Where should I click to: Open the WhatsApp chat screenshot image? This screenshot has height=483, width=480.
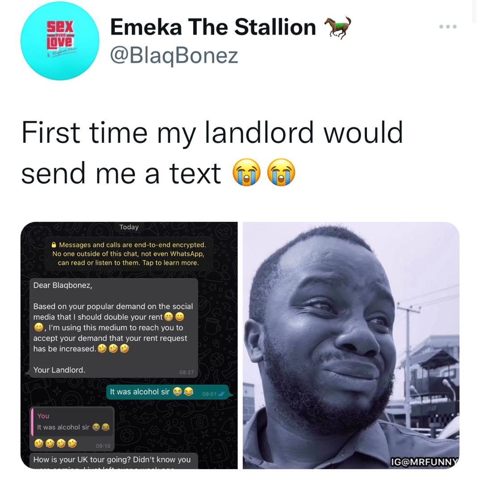[129, 345]
